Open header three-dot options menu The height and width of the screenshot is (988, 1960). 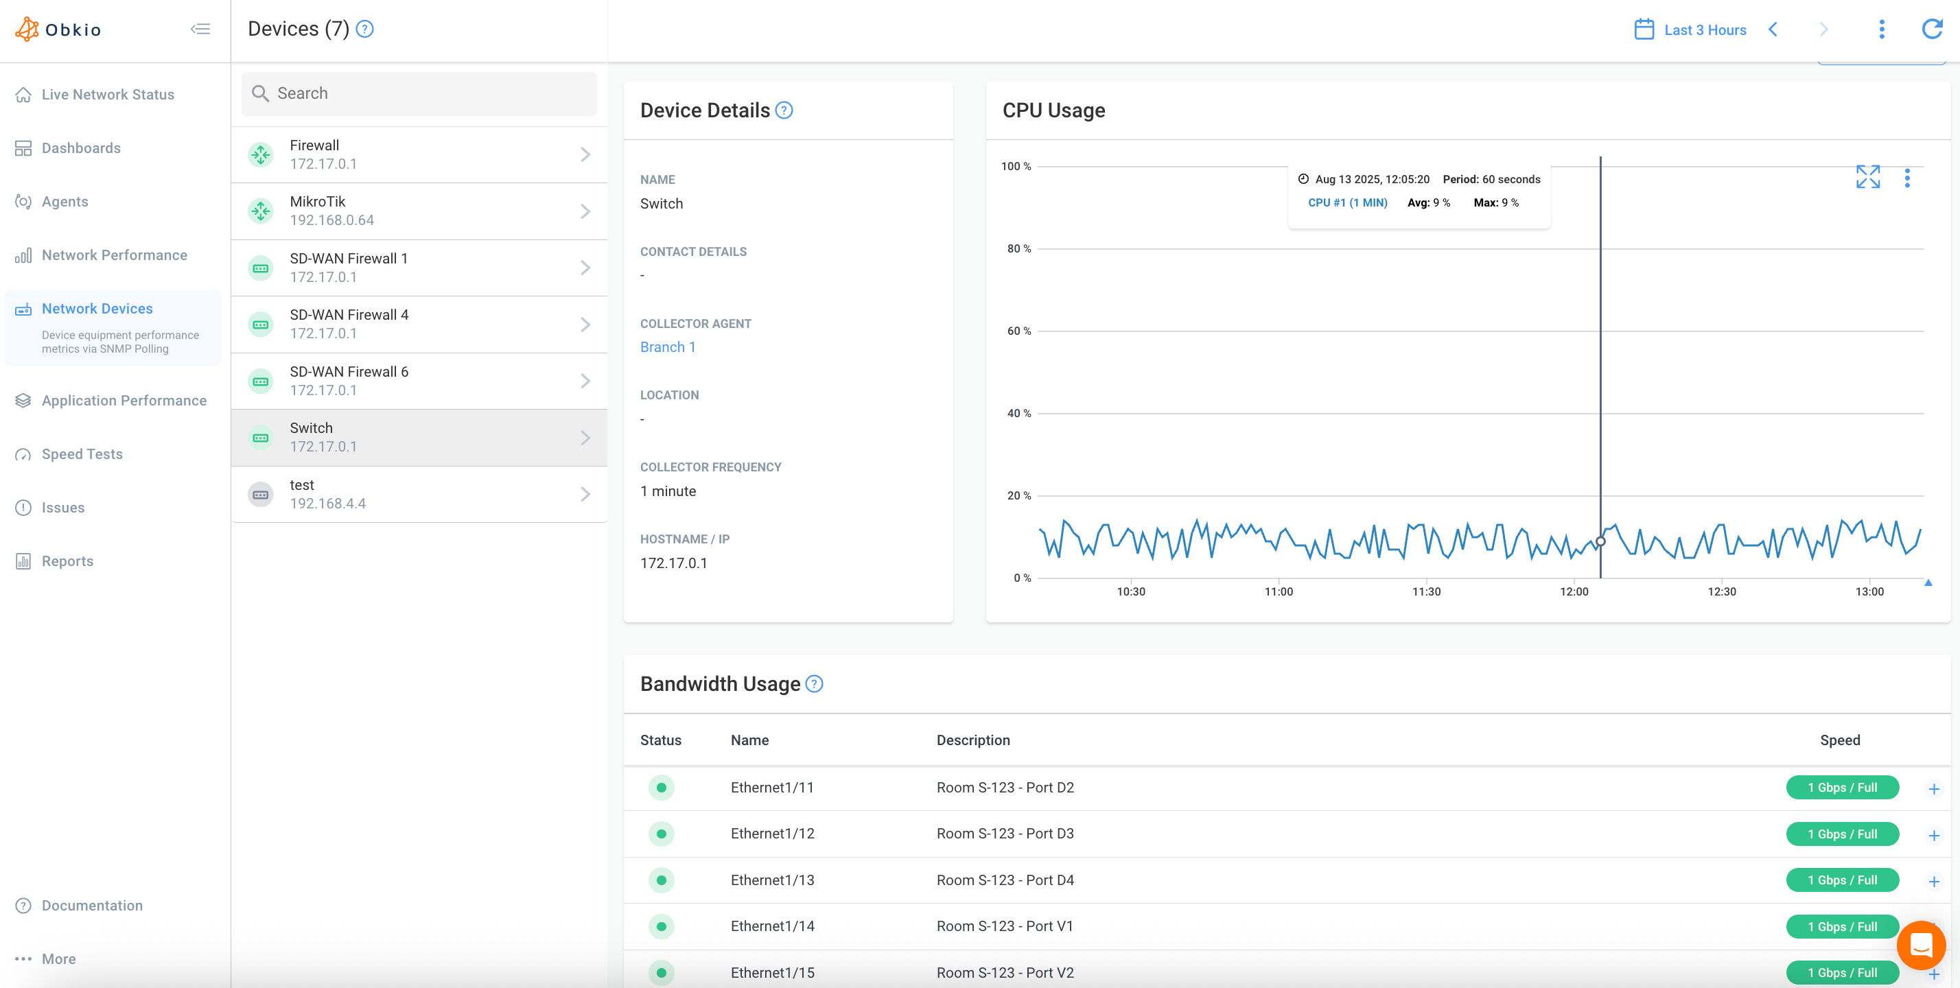coord(1882,29)
